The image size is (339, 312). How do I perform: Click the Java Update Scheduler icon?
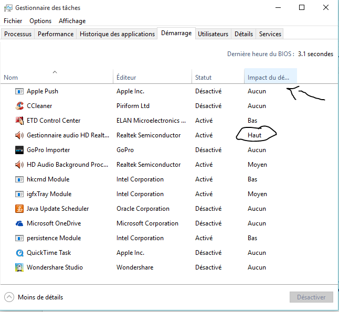coord(19,209)
